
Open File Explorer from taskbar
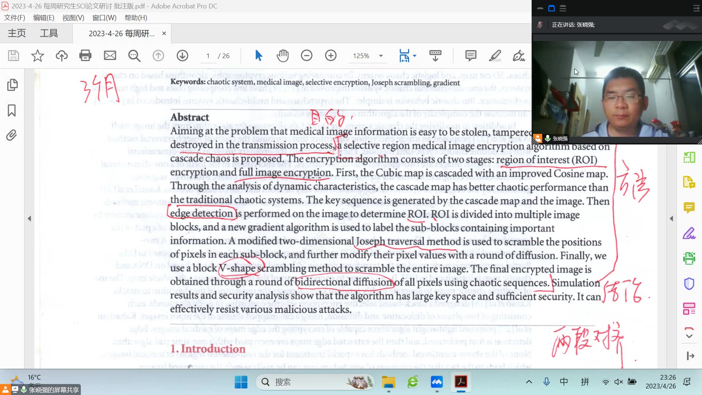click(x=389, y=382)
